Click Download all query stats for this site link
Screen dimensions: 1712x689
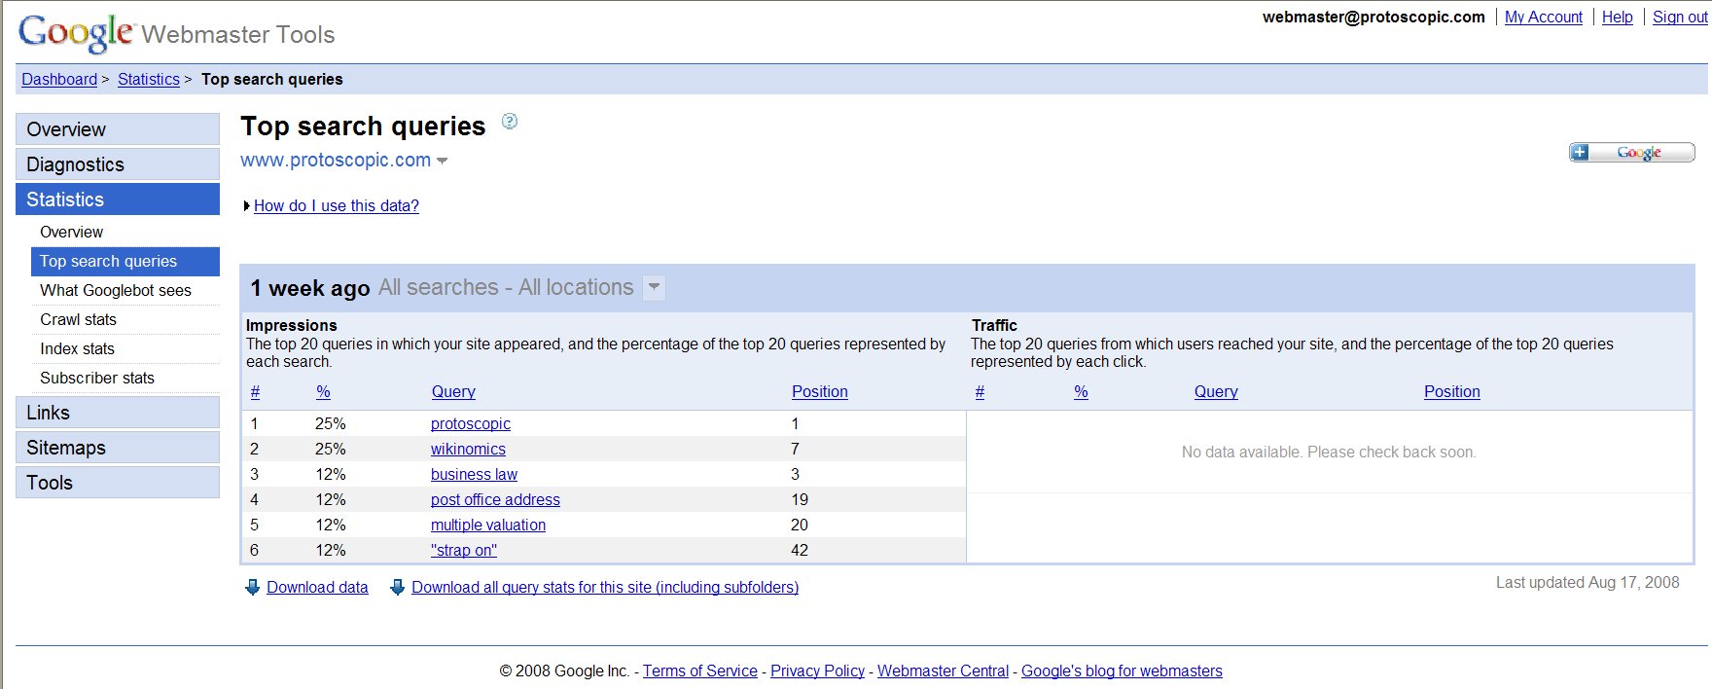click(x=605, y=587)
